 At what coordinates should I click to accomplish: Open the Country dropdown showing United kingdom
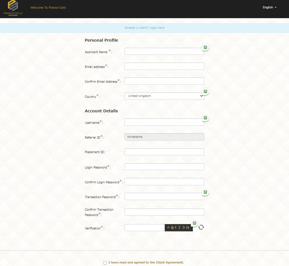click(x=164, y=96)
